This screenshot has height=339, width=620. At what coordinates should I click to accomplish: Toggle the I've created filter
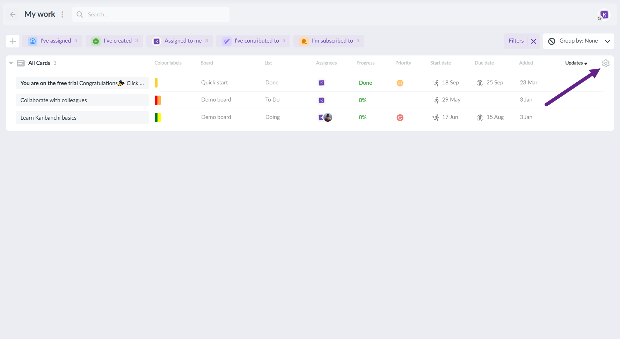coord(115,41)
